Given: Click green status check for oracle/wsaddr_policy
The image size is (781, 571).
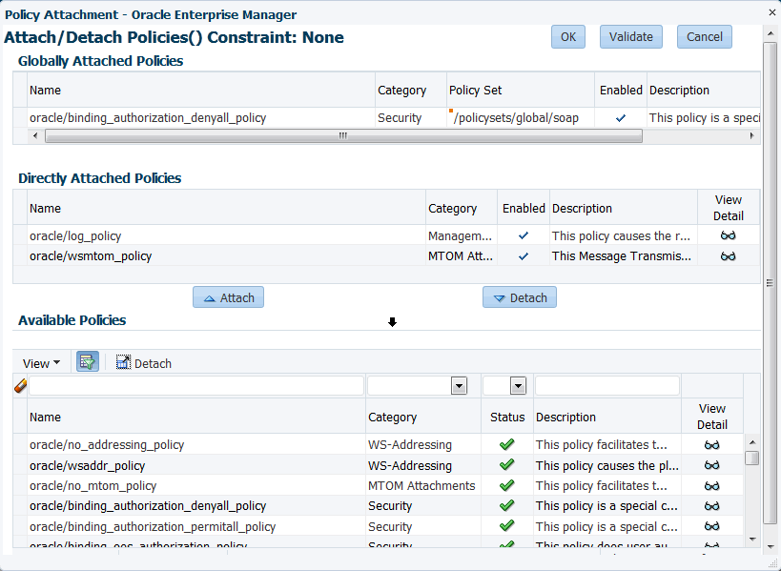Looking at the screenshot, I should (x=507, y=464).
